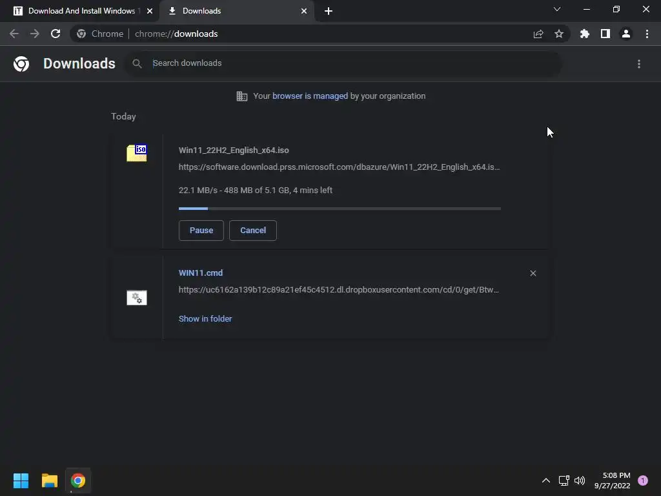This screenshot has width=661, height=496.
Task: Open the Chrome three-dot menu in toolbar
Action: point(647,34)
